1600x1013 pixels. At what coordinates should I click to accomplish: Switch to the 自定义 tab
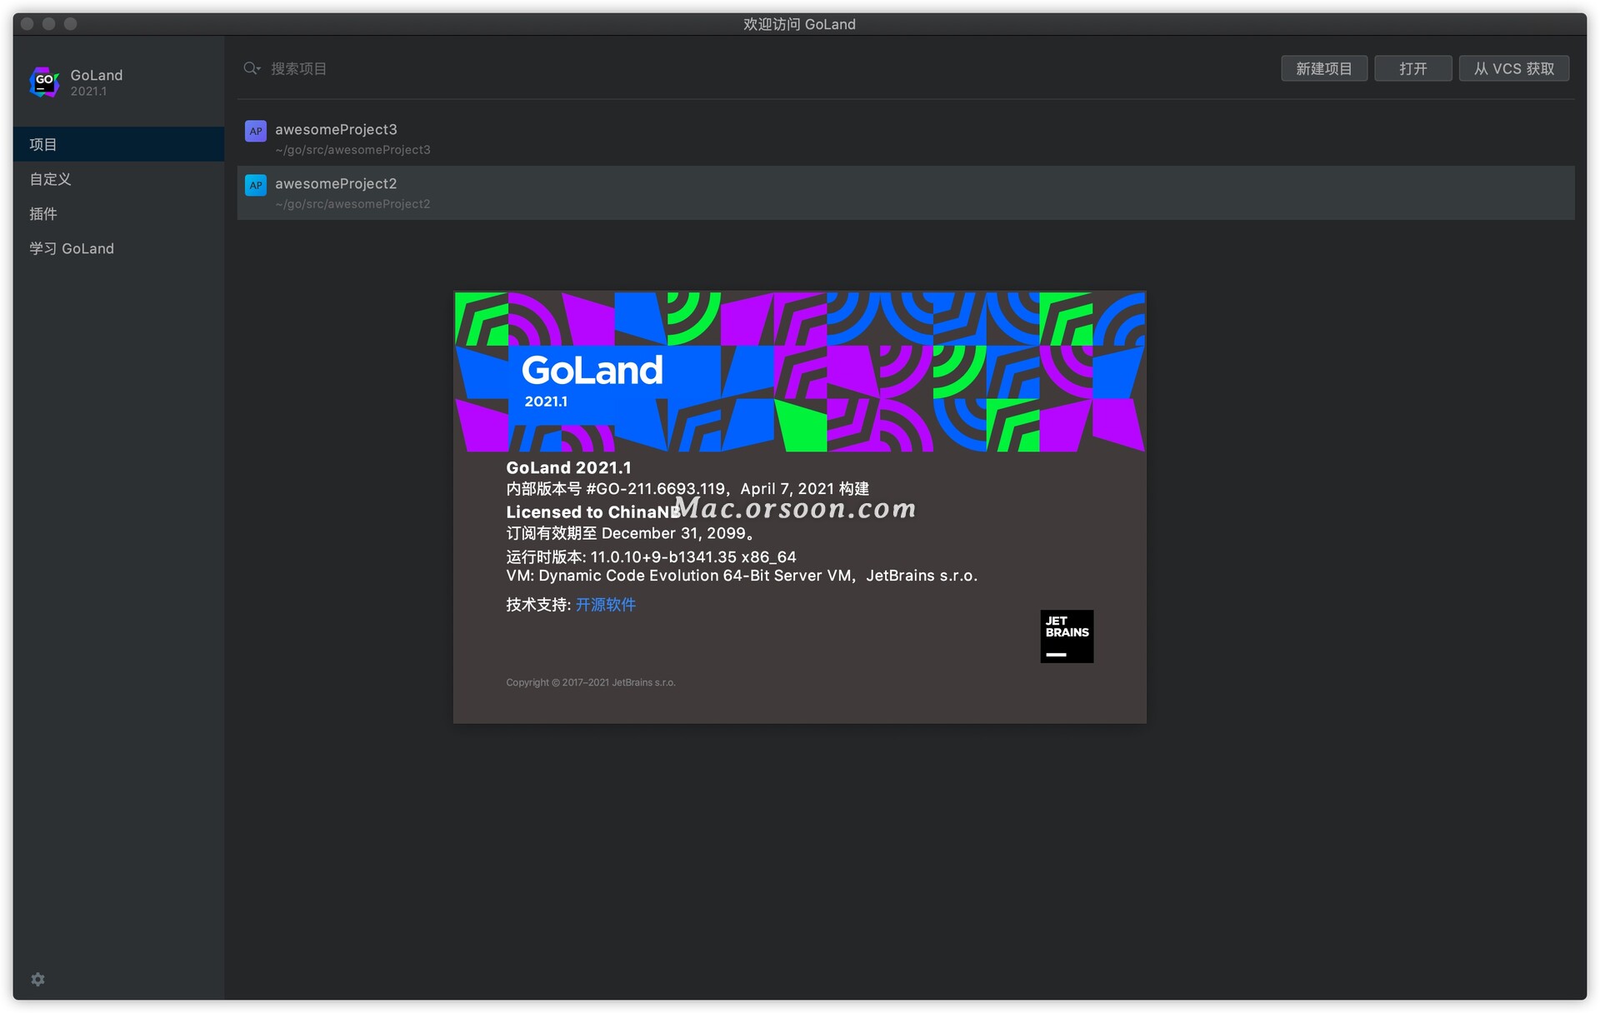tap(118, 179)
